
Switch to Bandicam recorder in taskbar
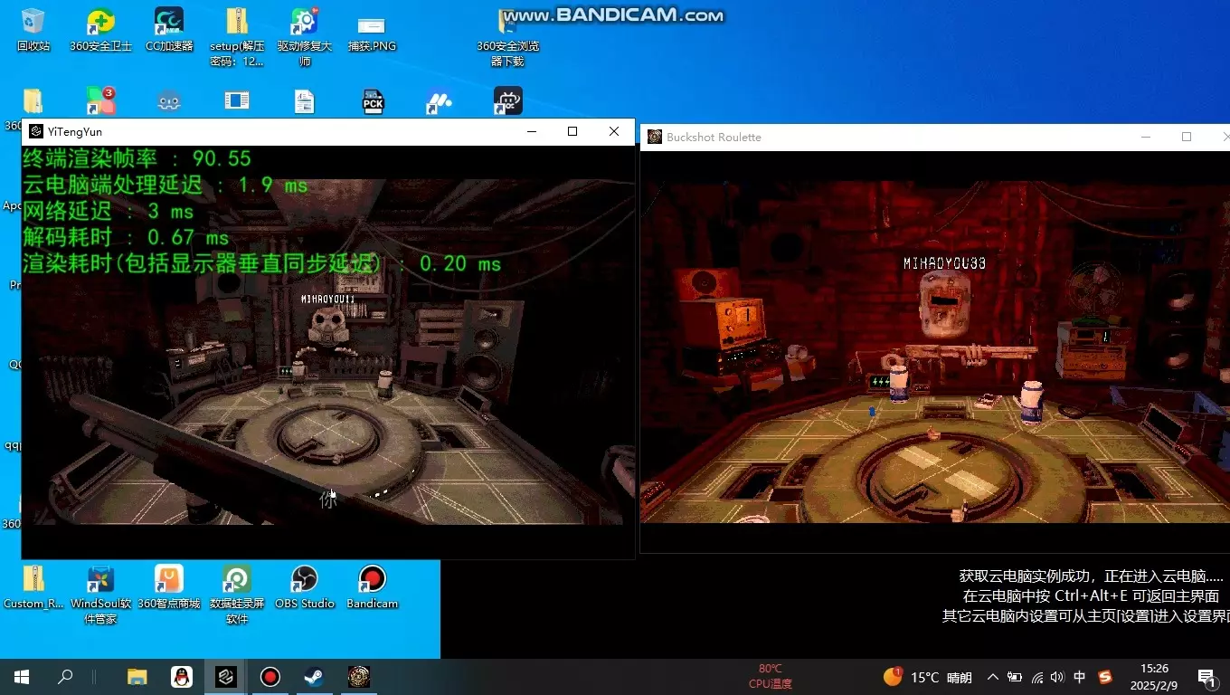tap(270, 677)
